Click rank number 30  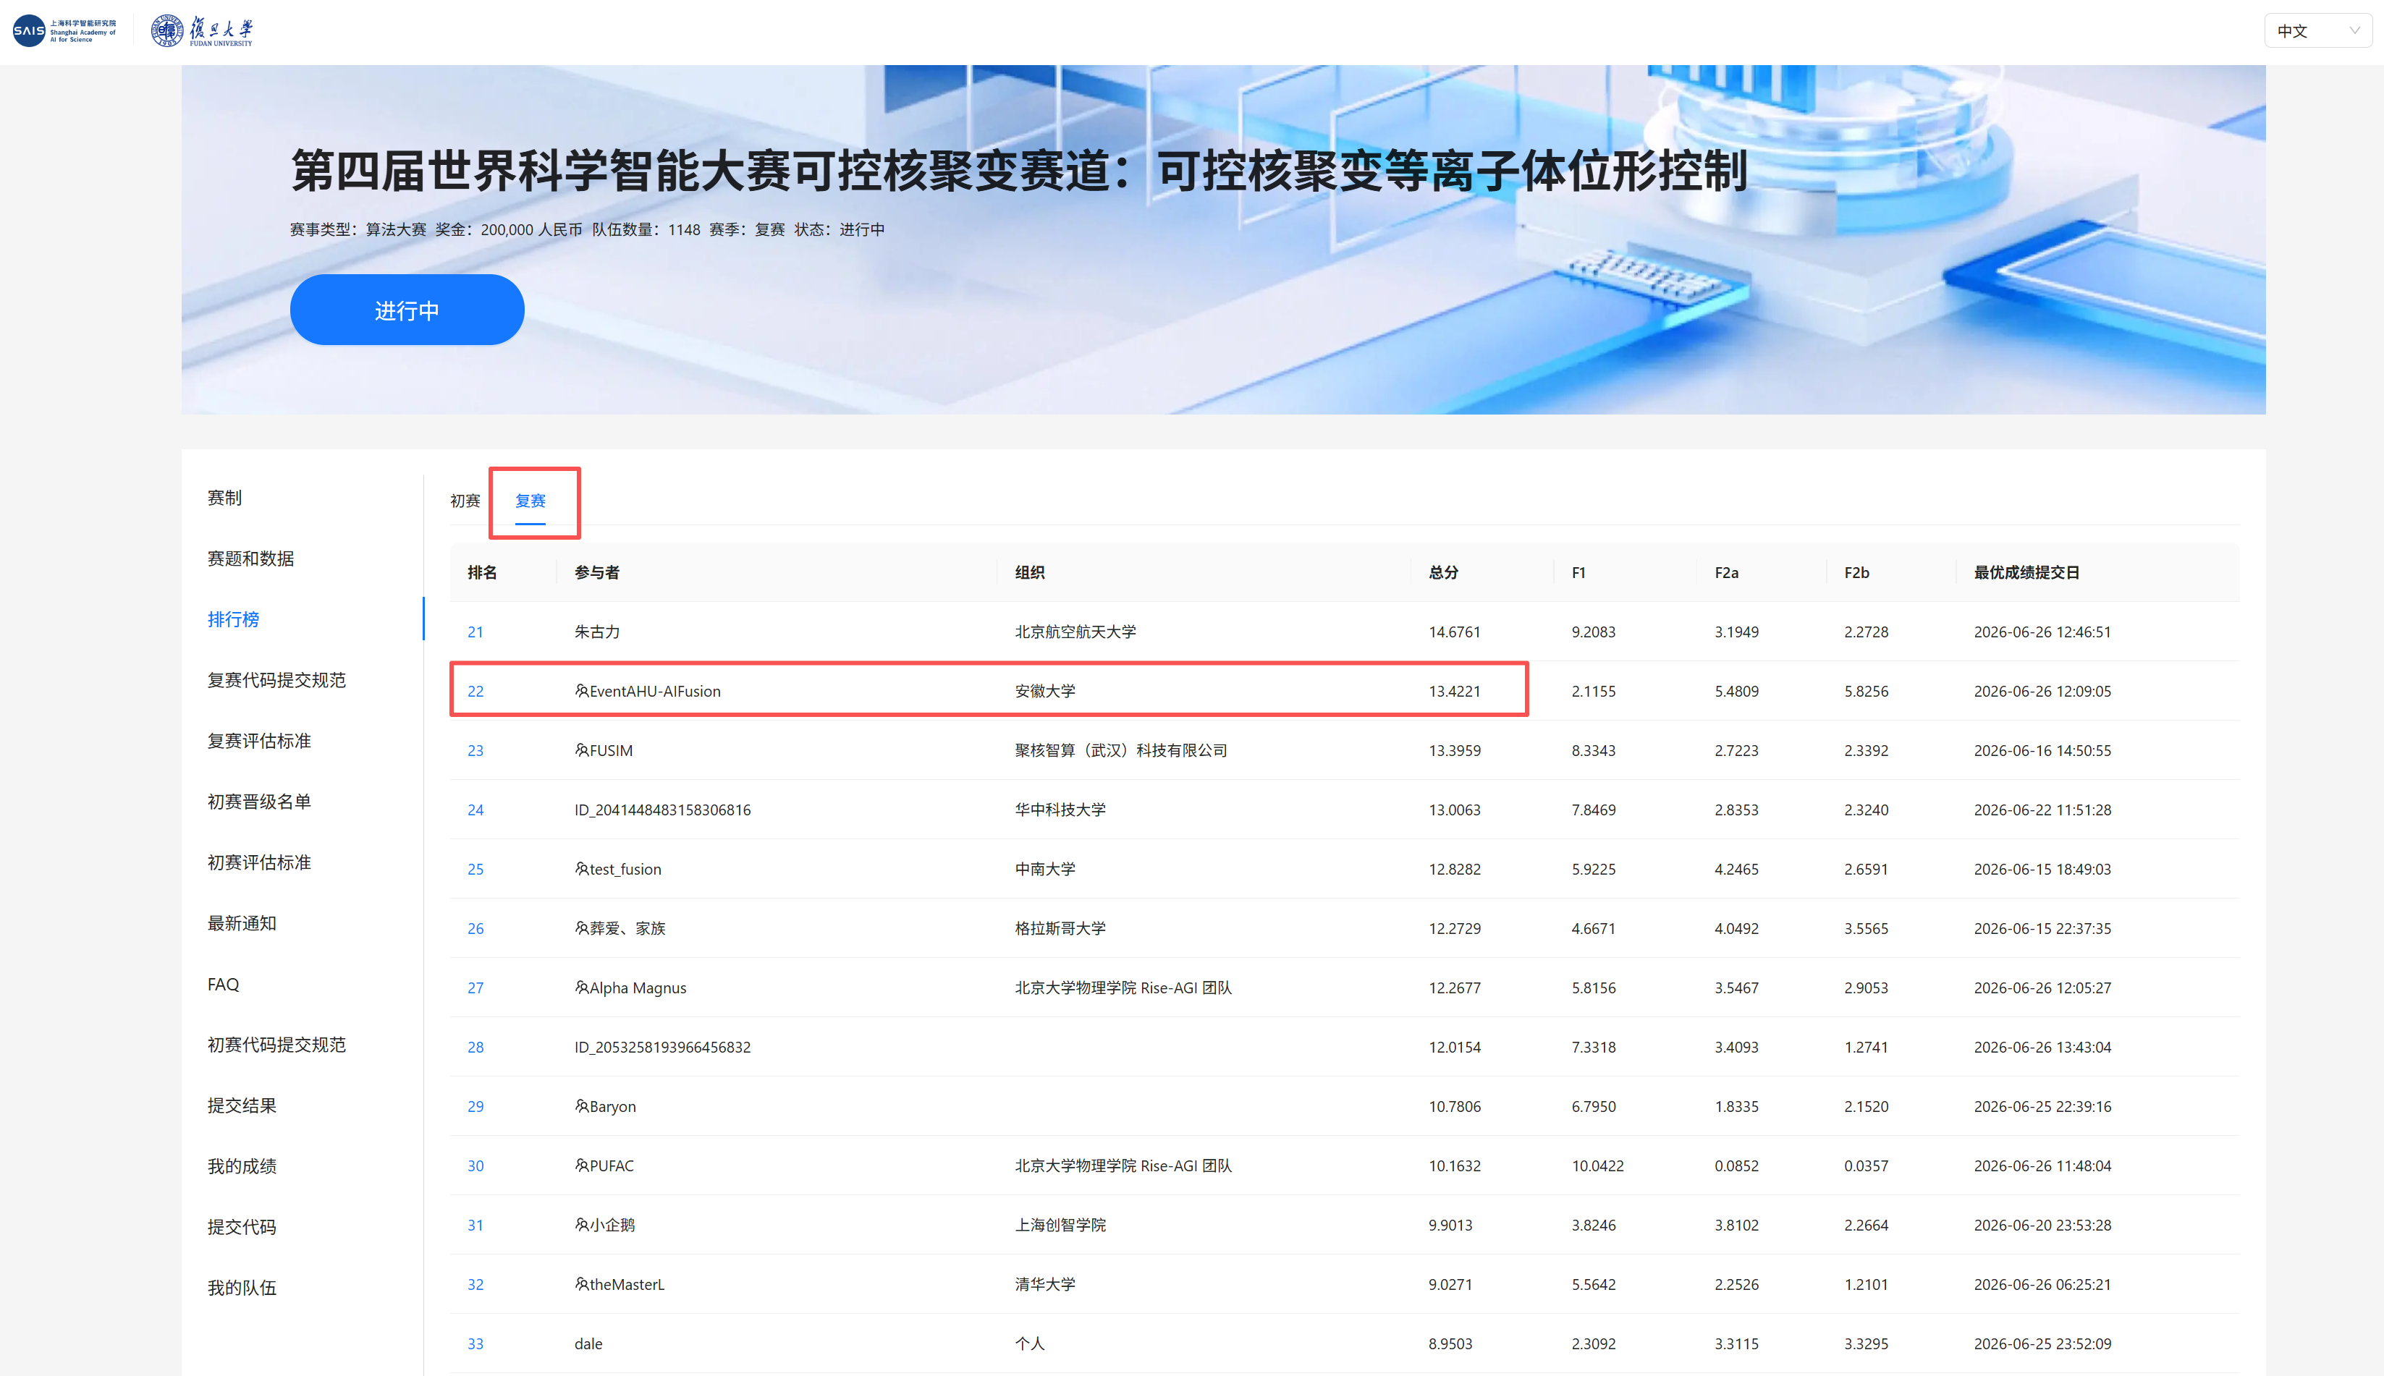[475, 1166]
